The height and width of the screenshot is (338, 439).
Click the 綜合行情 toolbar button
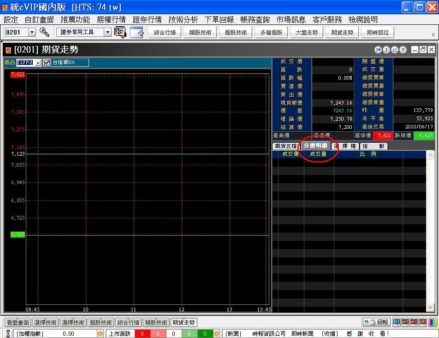point(165,32)
